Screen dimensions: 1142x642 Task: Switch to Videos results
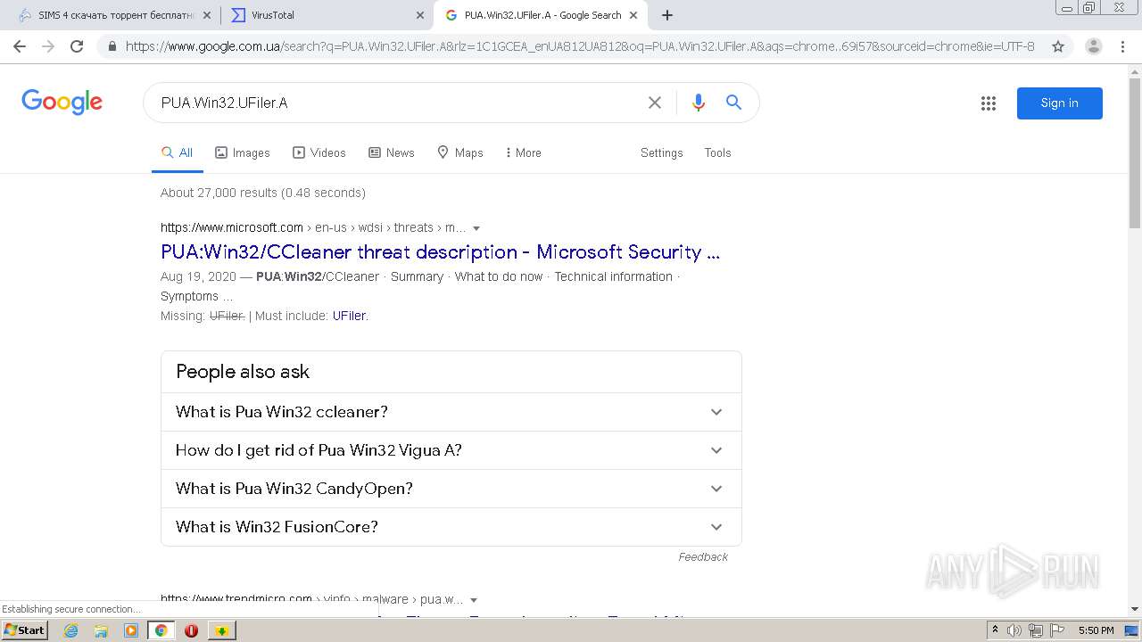[x=319, y=152]
